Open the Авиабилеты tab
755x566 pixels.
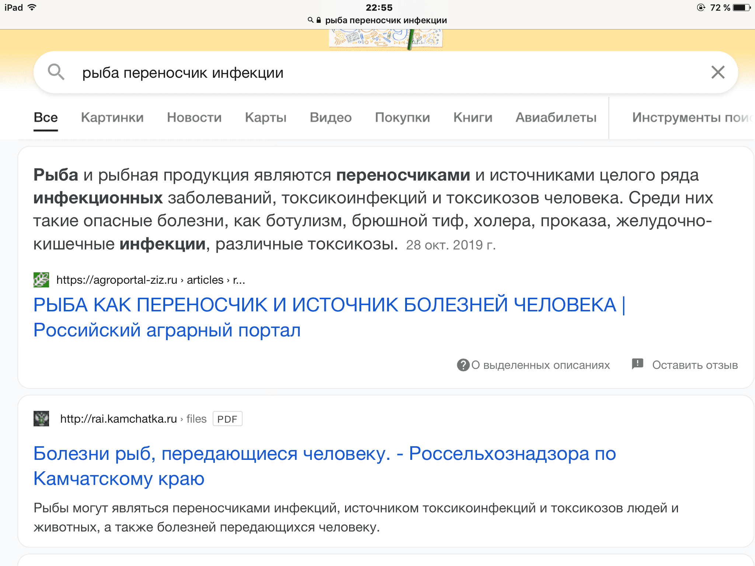(556, 118)
